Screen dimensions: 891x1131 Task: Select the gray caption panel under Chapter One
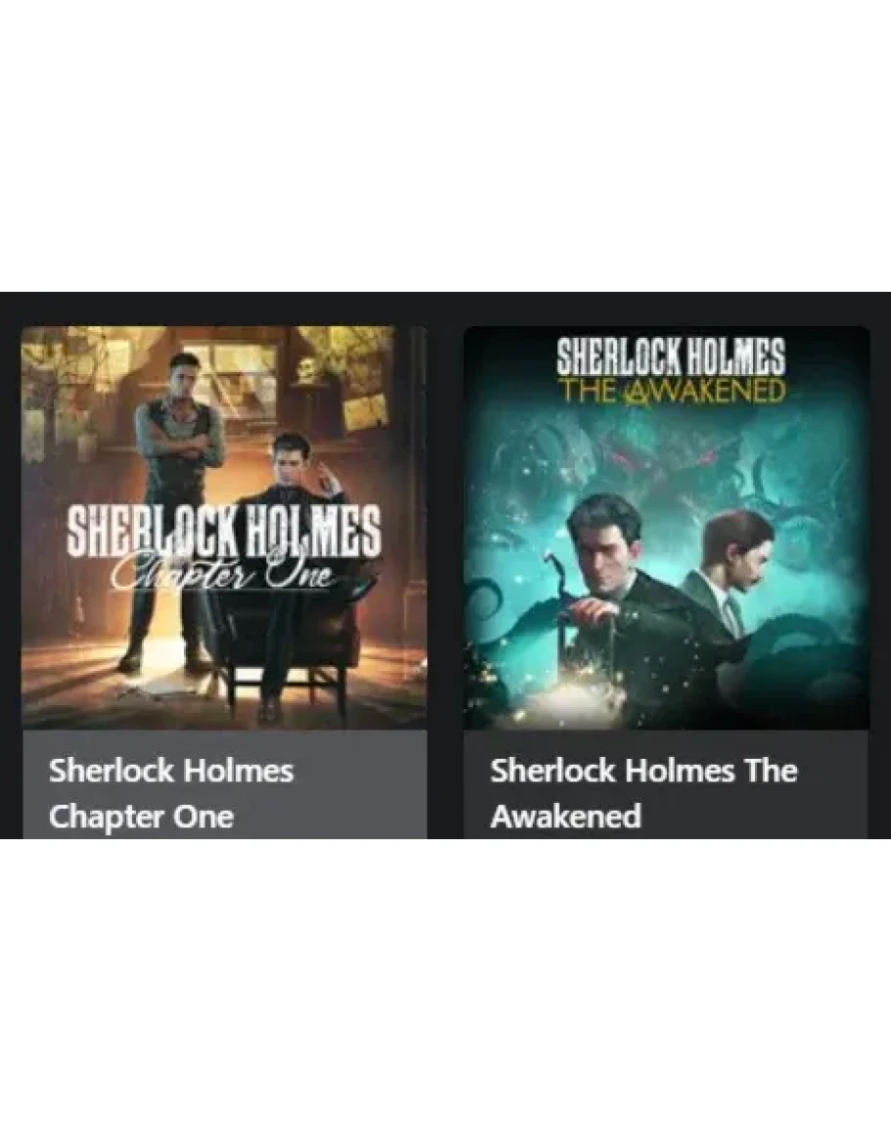click(224, 784)
